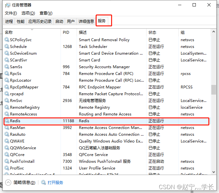Screen dimensions: 219x193
Task: Click the 正在启动 status of PushToInstall
Action: (x=156, y=161)
